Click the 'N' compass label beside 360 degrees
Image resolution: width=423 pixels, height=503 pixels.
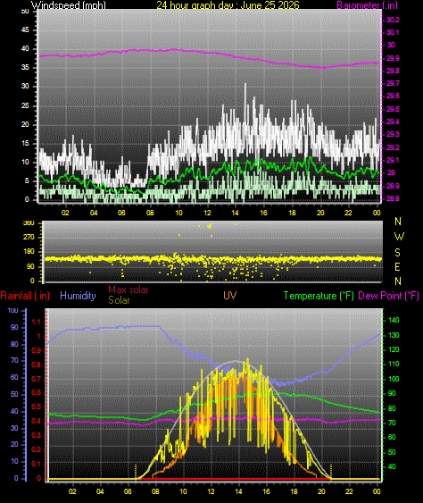(398, 222)
